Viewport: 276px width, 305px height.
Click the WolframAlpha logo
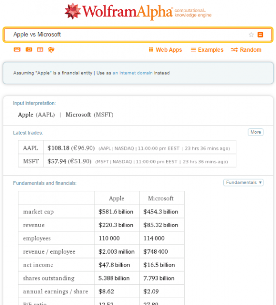point(138,12)
